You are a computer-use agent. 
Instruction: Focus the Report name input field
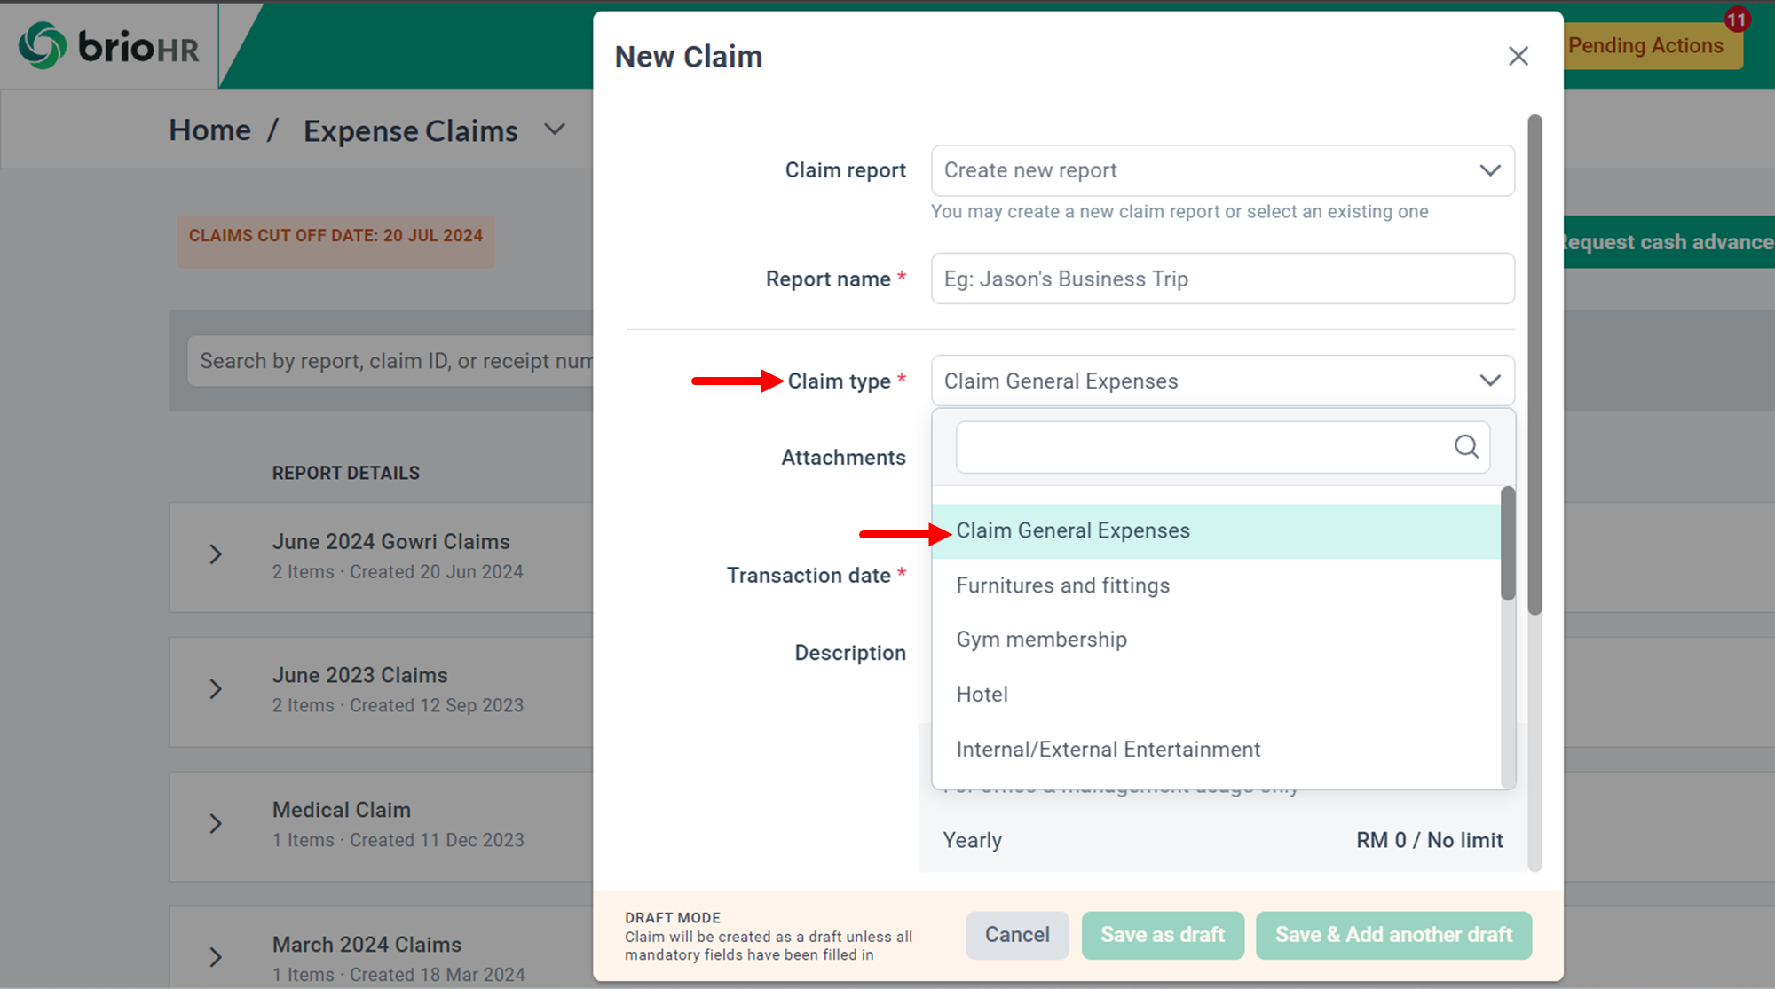point(1222,279)
